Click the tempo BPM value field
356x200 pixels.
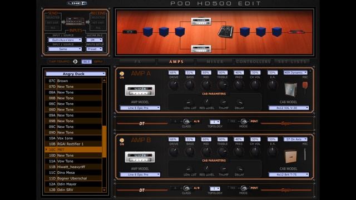coord(87,62)
